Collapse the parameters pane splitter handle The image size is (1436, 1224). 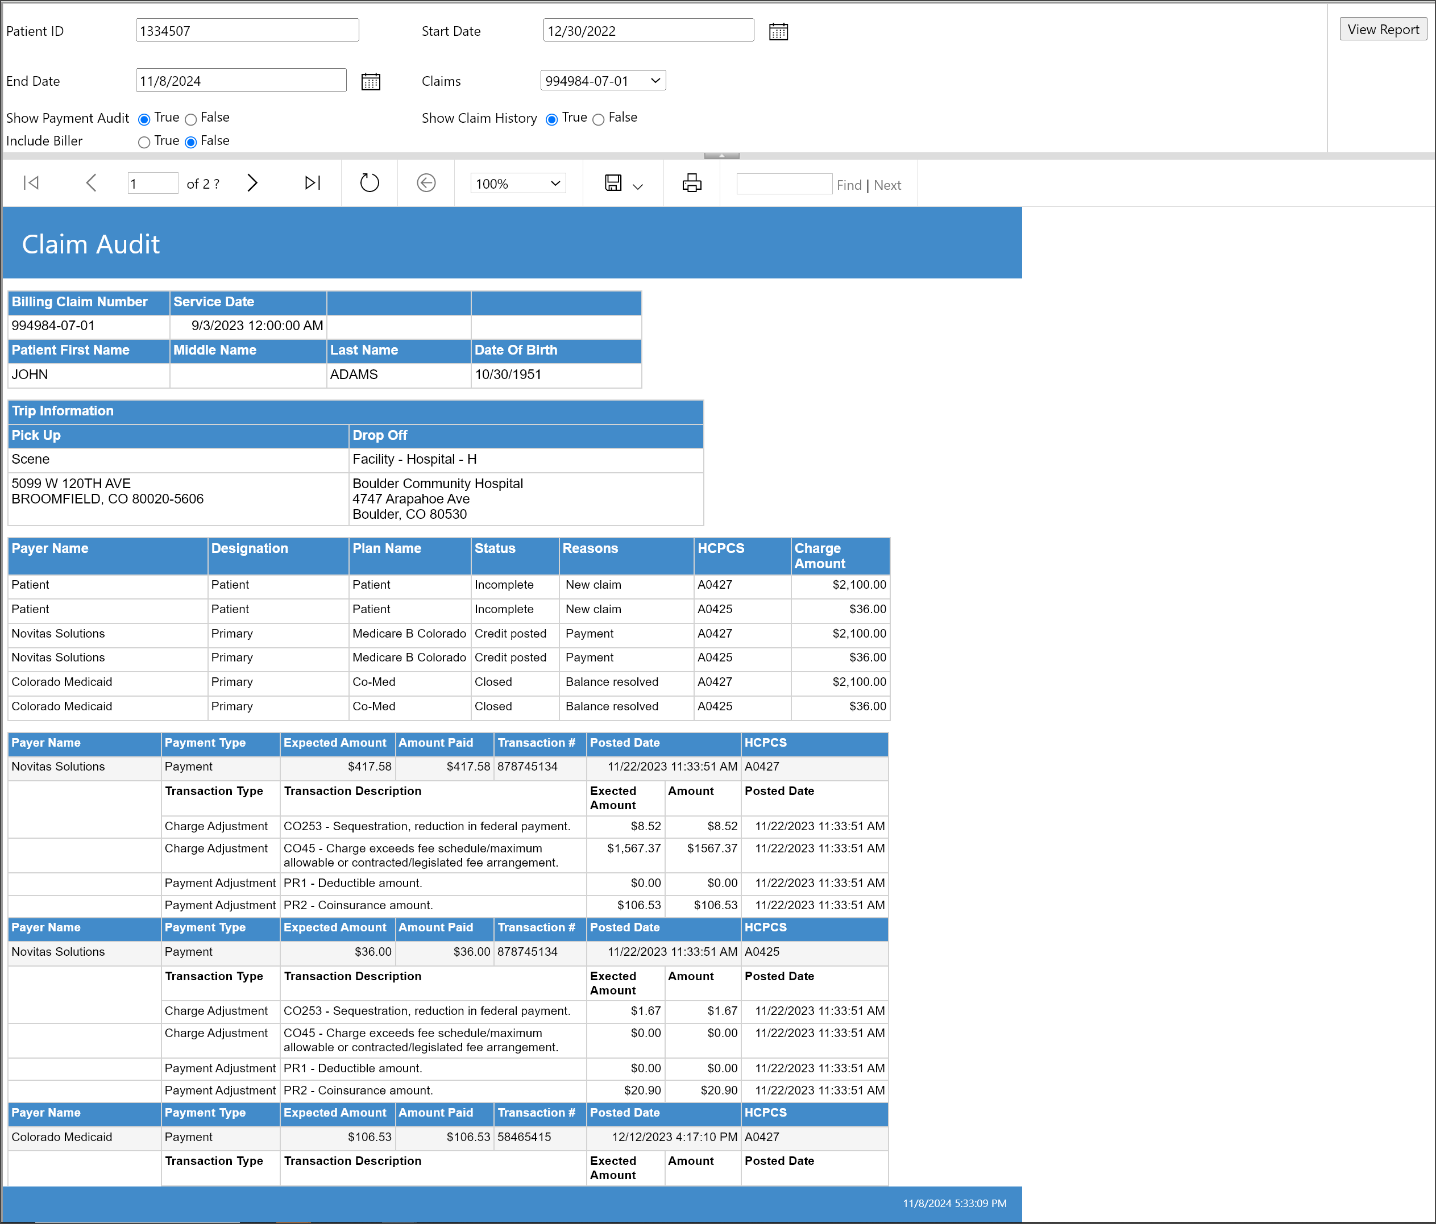point(721,156)
